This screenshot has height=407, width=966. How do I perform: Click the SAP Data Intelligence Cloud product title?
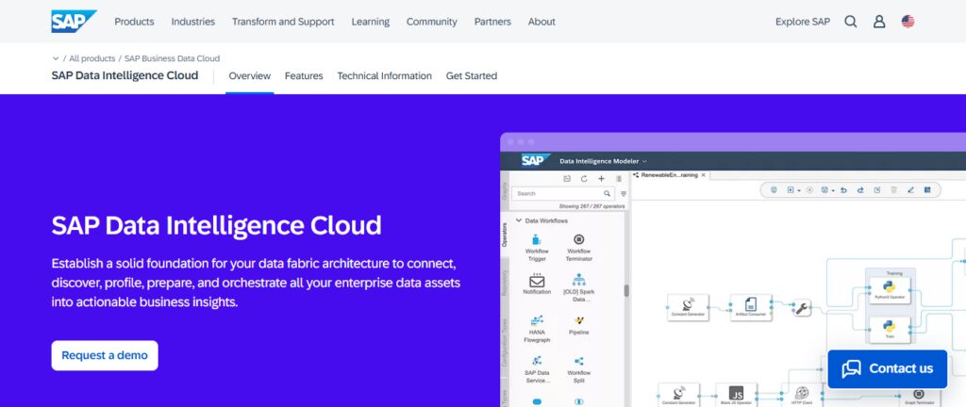(x=125, y=75)
